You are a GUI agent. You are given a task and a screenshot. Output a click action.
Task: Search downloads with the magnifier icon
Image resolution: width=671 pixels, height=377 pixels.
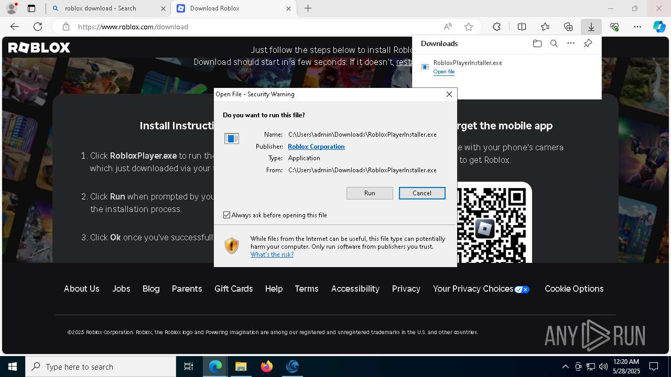554,43
